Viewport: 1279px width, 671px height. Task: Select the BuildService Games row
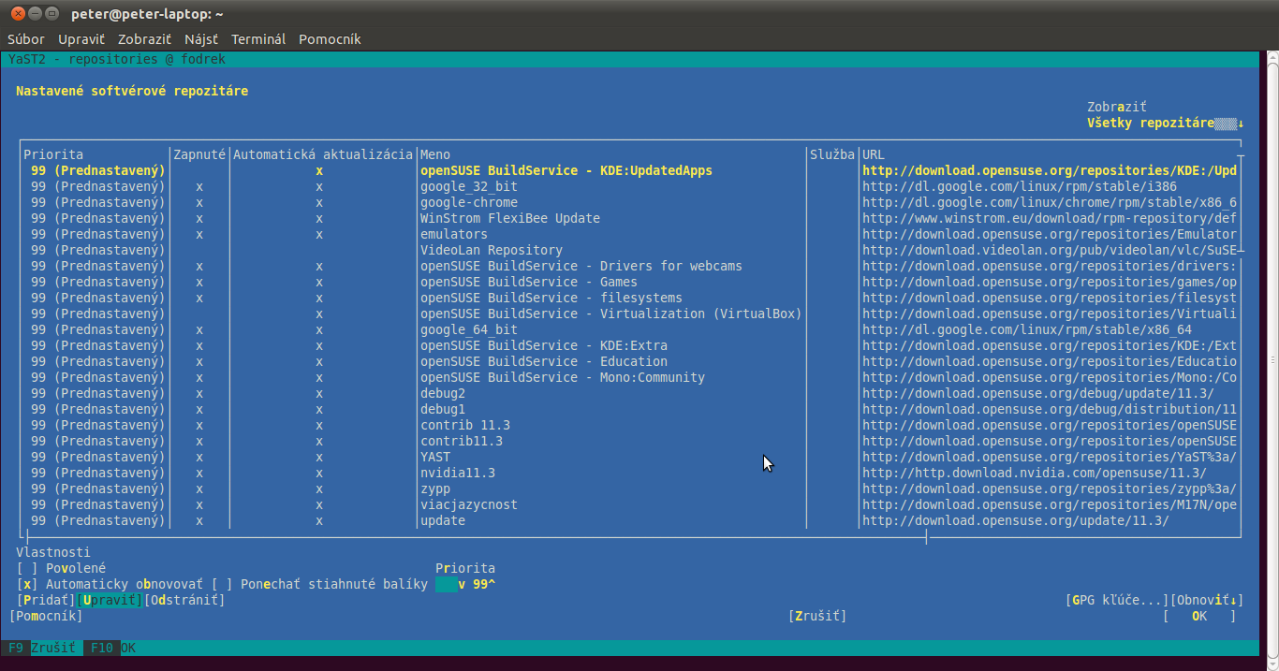coord(630,282)
